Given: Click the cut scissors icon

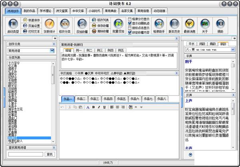Looking at the screenshot, I should point(70,107).
